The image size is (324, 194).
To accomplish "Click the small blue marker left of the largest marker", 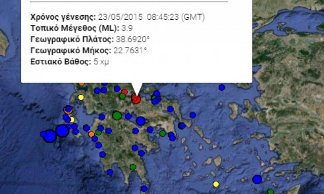I will 44,134.
